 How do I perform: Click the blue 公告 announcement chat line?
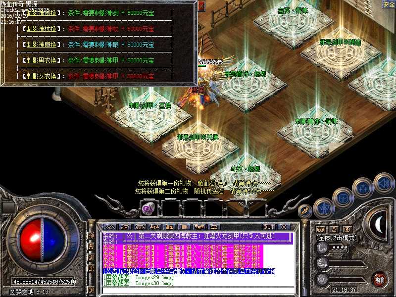pos(189,271)
